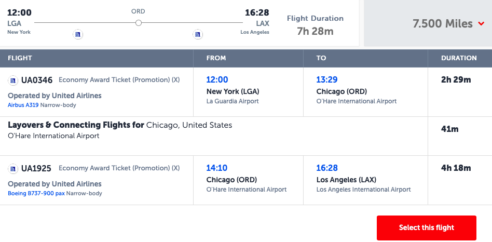Click the FLIGHT column header
The height and width of the screenshot is (242, 492).
pyautogui.click(x=20, y=58)
